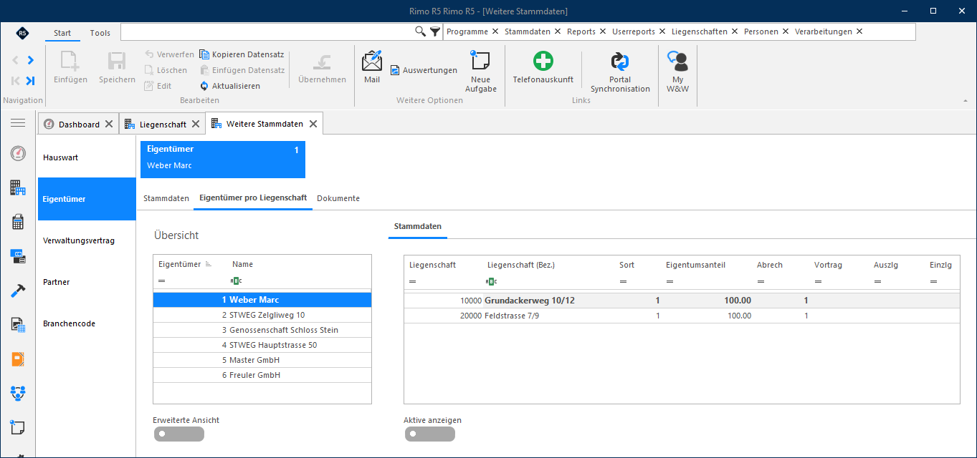Toggle the Aktive anzeigen switch

(x=429, y=434)
